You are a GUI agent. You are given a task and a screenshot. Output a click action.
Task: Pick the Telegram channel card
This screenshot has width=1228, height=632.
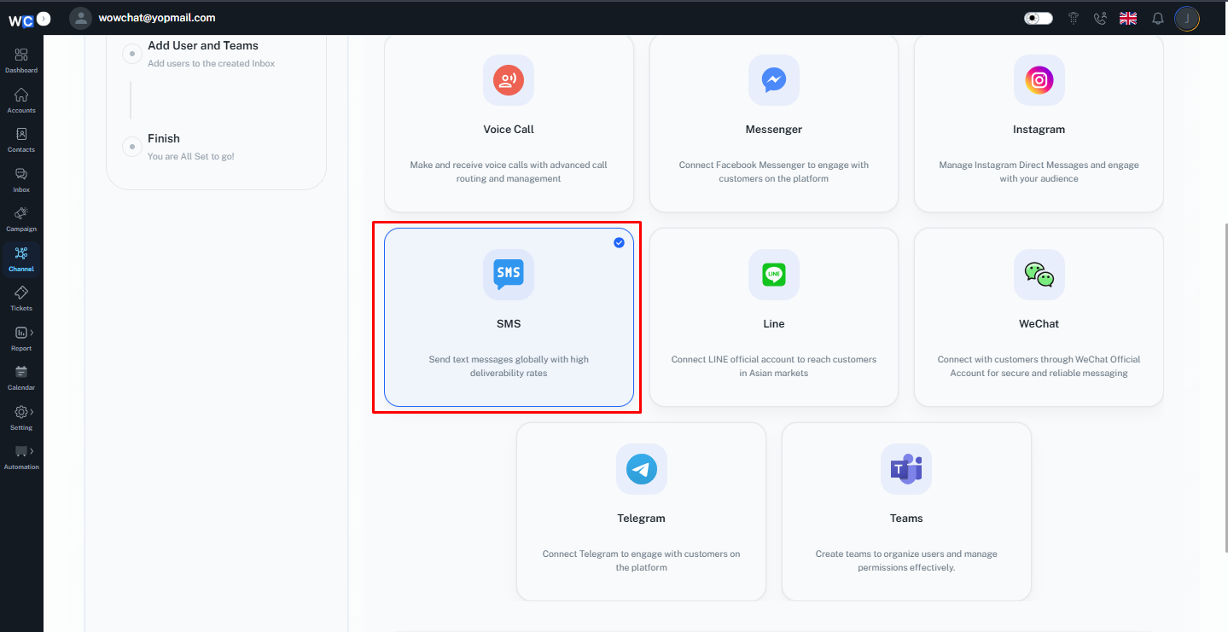pyautogui.click(x=641, y=512)
